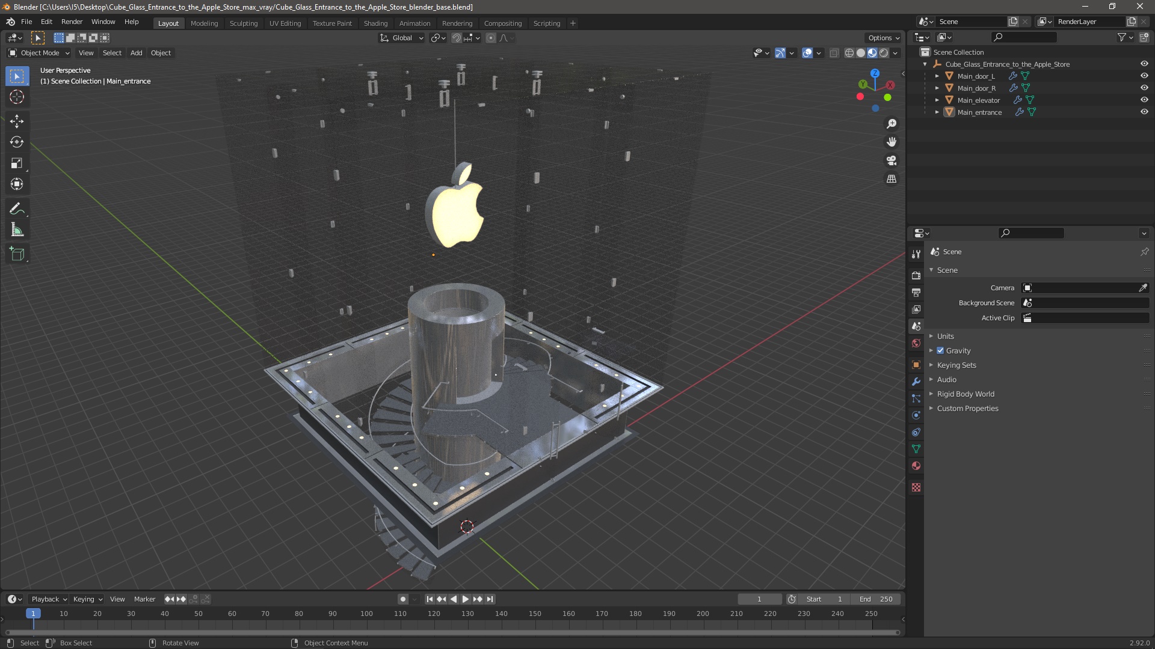Expand the Main_entrance tree item
This screenshot has width=1155, height=649.
pos(937,112)
